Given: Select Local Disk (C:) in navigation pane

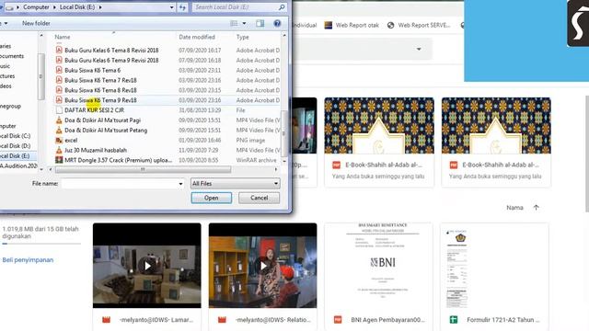Looking at the screenshot, I should tap(15, 136).
